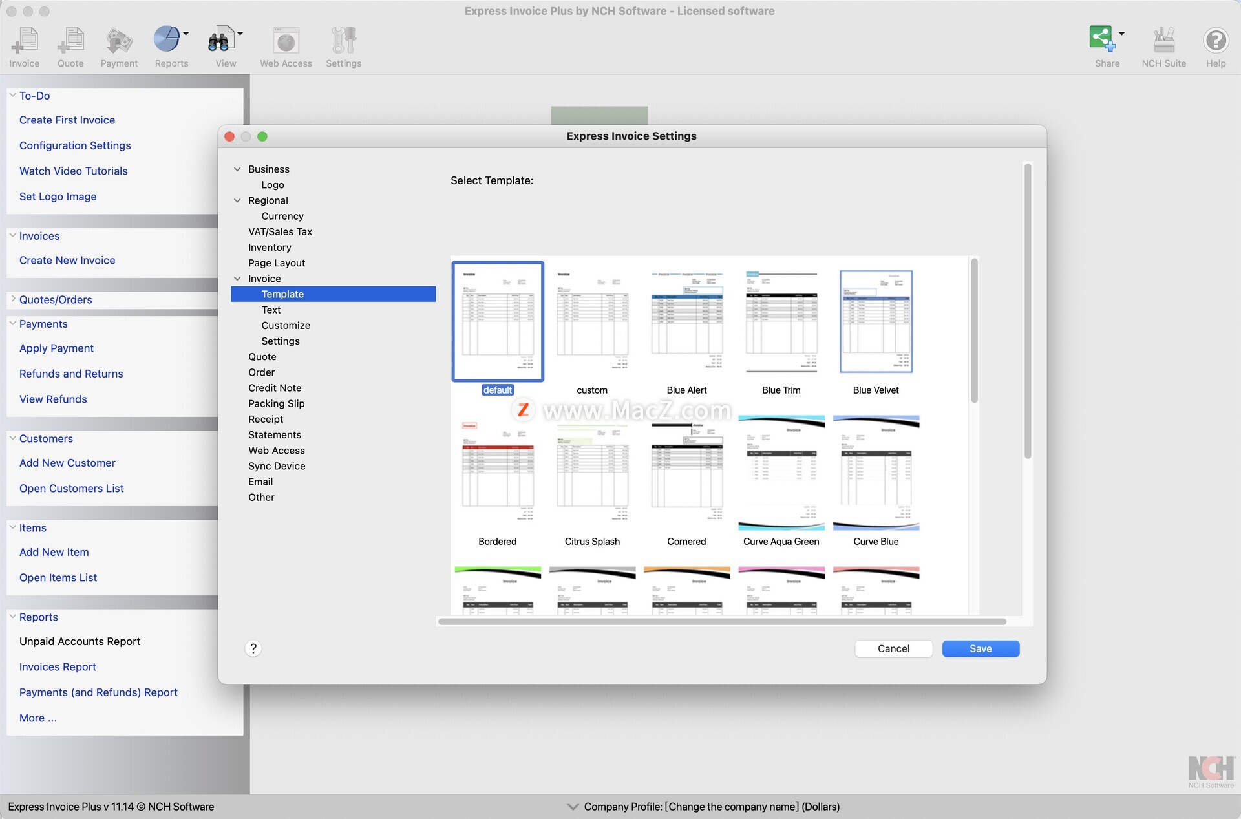Select the custom invoice template thumbnail
This screenshot has width=1241, height=819.
(592, 321)
